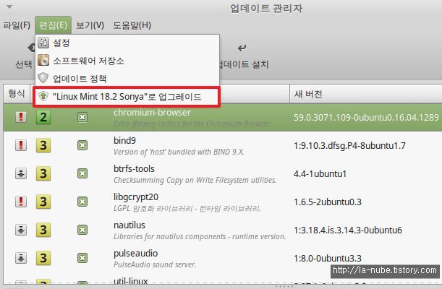Click version 1:9.10.3.dfsg.P4-8ubuntu1.7
Image resolution: width=442 pixels, height=289 pixels.
click(x=349, y=145)
